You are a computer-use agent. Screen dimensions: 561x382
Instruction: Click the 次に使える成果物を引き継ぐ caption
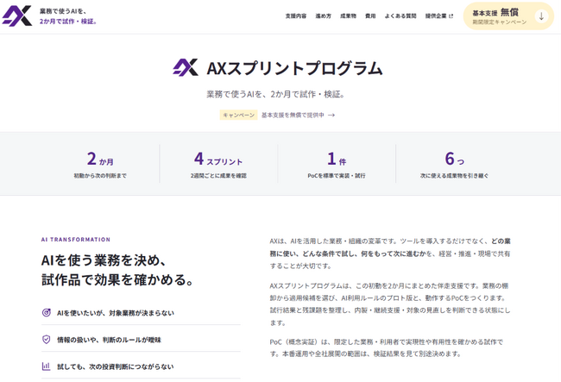(454, 176)
